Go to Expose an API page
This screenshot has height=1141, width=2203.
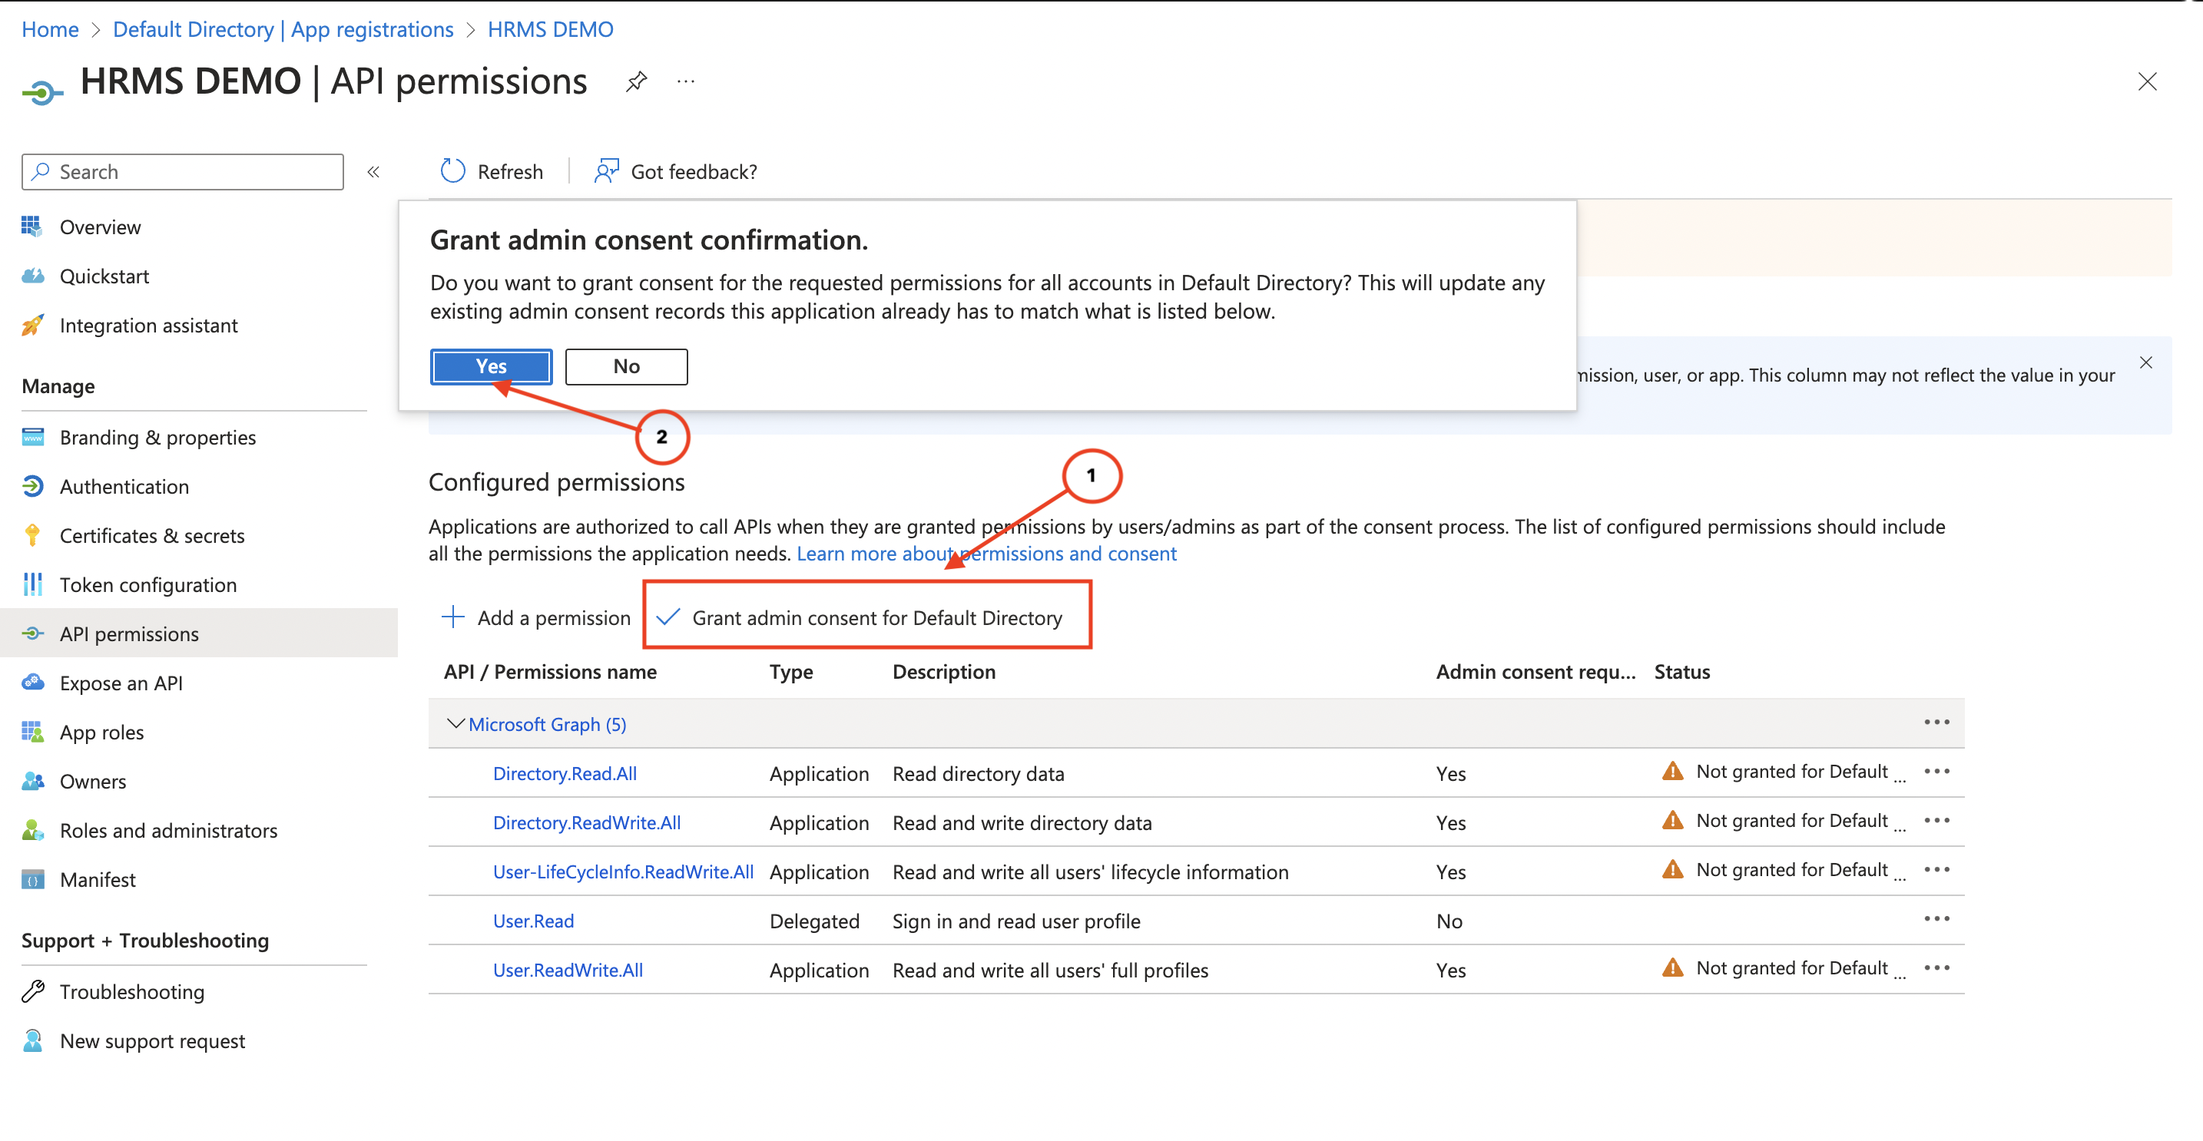click(x=121, y=683)
